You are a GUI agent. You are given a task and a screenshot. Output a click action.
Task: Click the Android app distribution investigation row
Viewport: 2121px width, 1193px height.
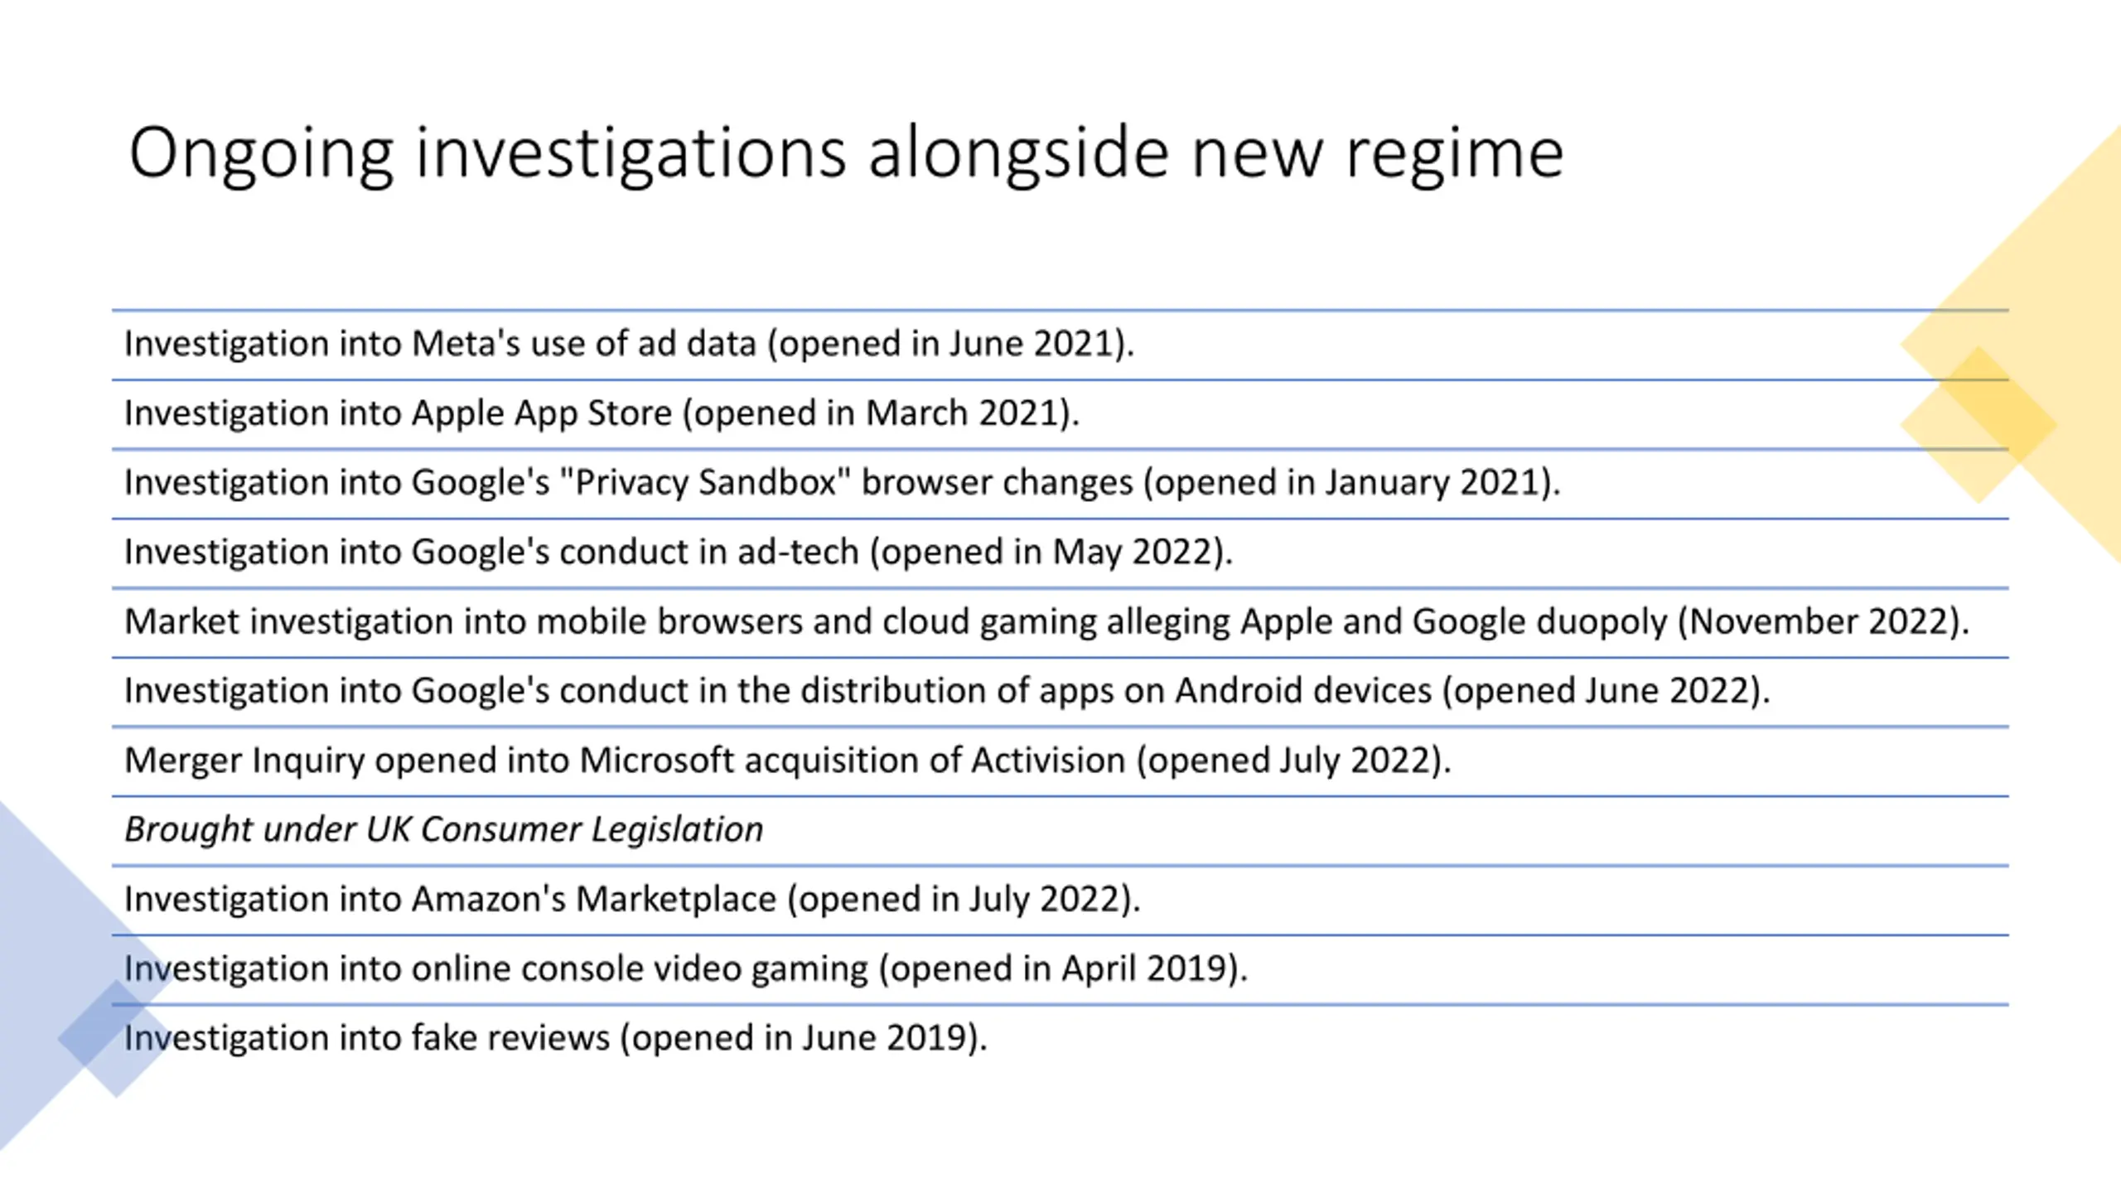[946, 691]
